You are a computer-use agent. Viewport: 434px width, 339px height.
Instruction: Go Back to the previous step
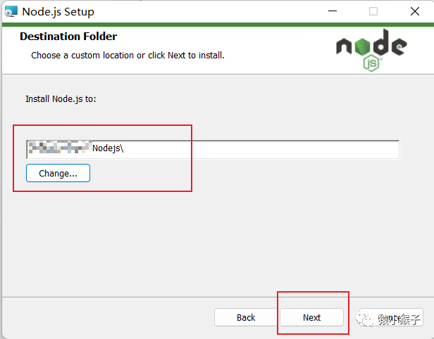(246, 317)
